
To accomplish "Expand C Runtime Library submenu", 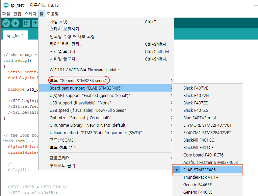I will coord(106,125).
